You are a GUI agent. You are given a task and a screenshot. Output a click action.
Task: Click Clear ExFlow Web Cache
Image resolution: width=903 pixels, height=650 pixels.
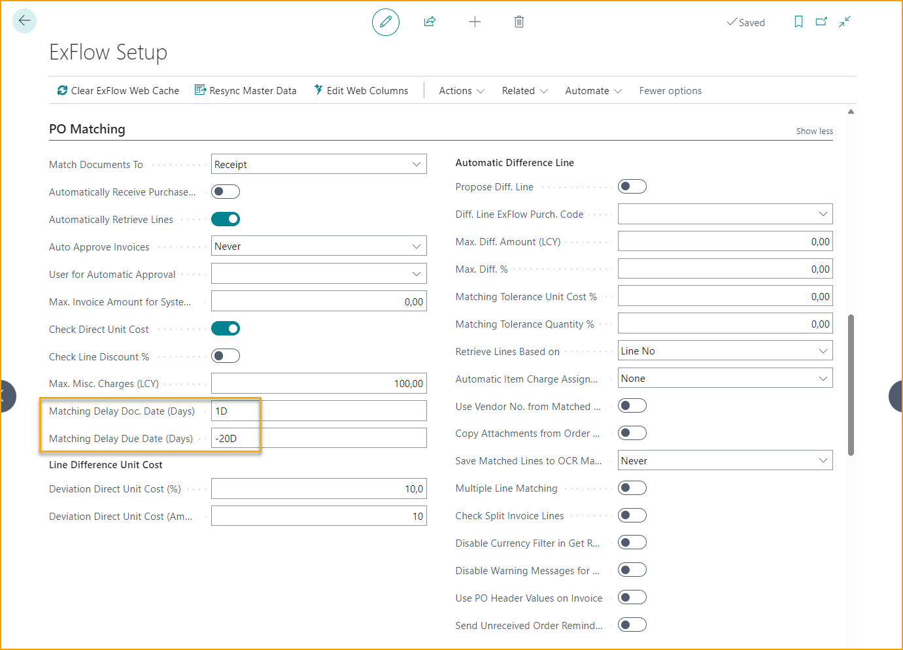(118, 91)
